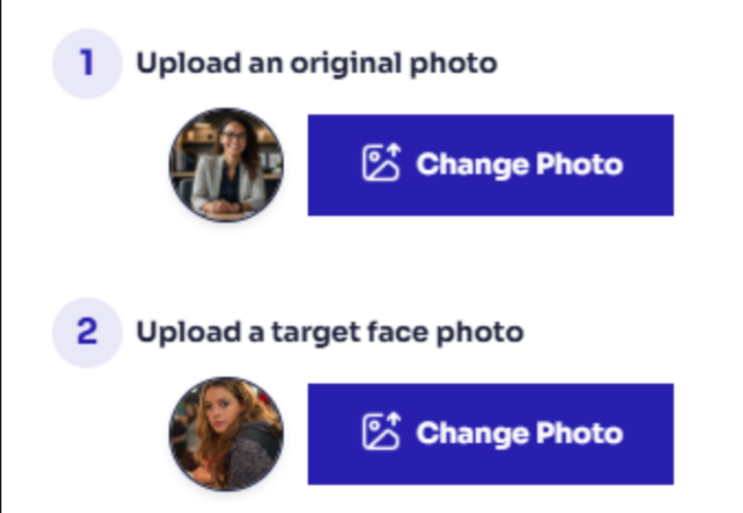Click the 'Change Photo' text under step 1

(520, 165)
